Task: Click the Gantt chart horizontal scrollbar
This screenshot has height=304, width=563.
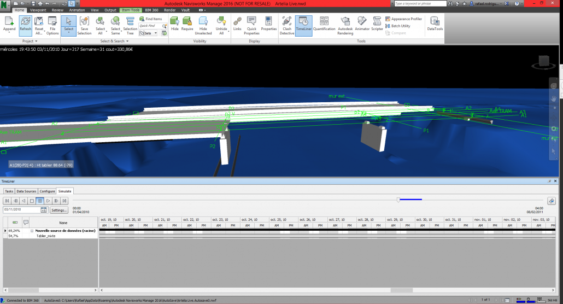Action: click(402, 290)
